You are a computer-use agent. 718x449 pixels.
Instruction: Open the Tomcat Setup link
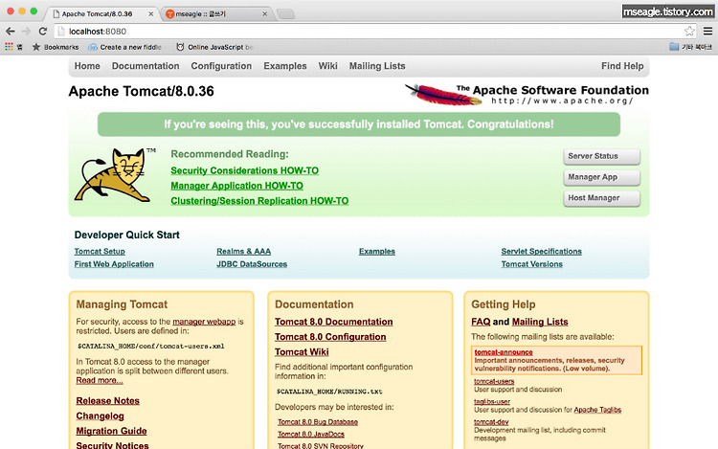point(100,251)
